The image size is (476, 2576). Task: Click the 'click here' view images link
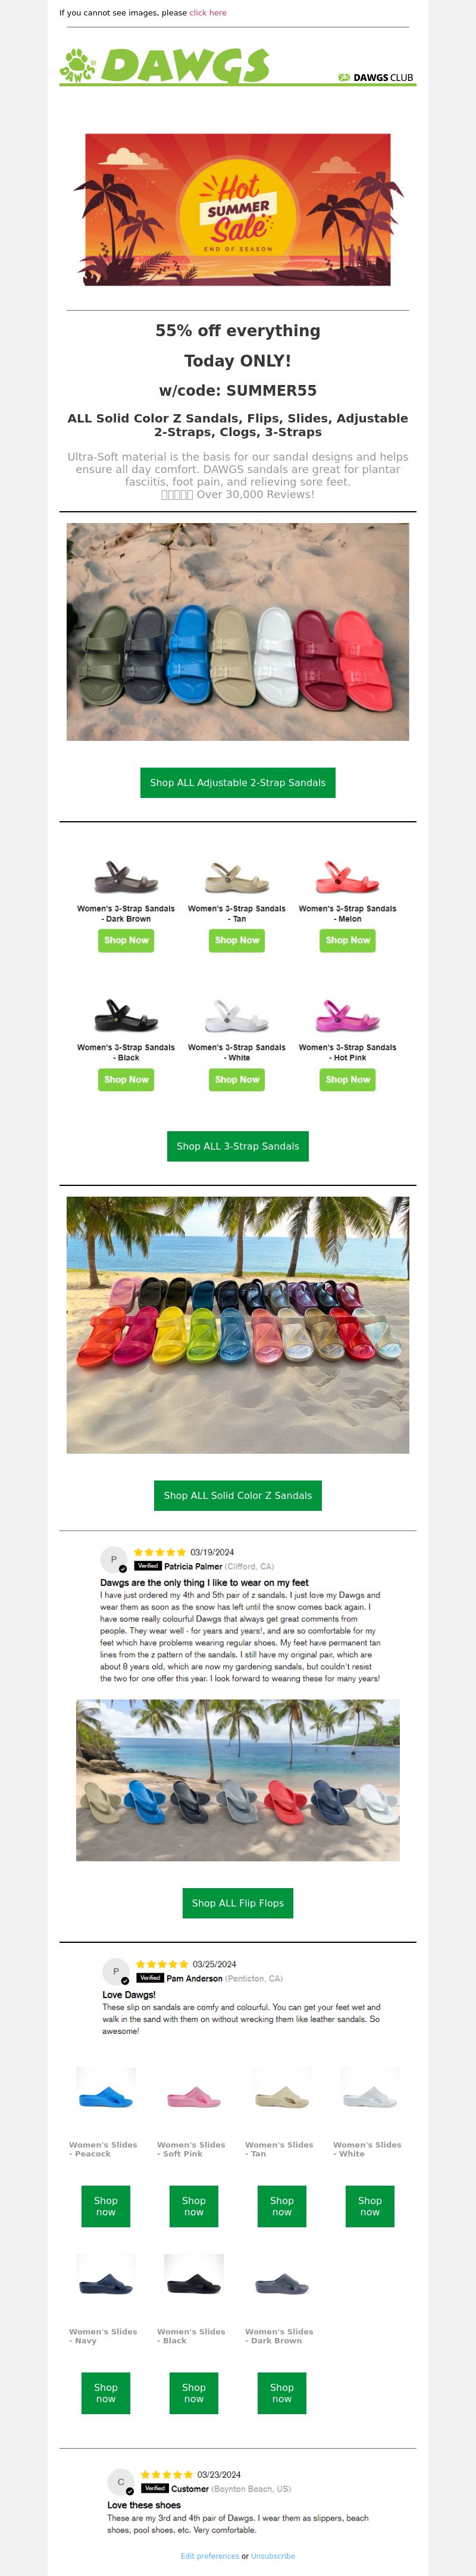coord(208,13)
